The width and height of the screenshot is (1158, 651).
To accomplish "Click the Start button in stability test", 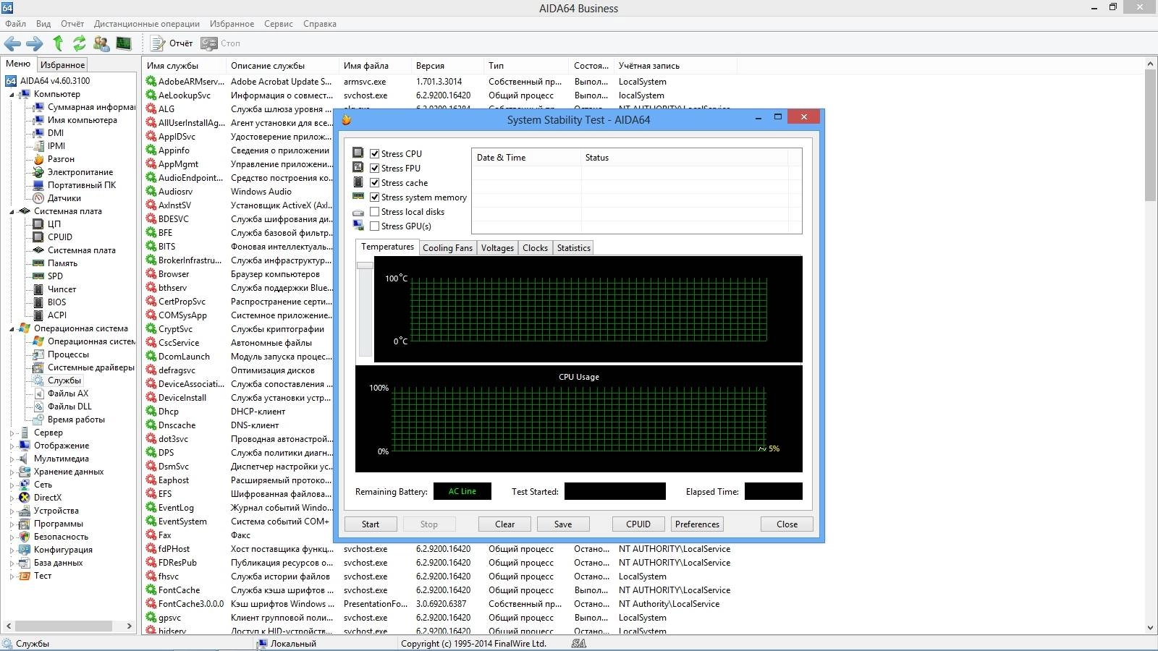I will pos(371,524).
